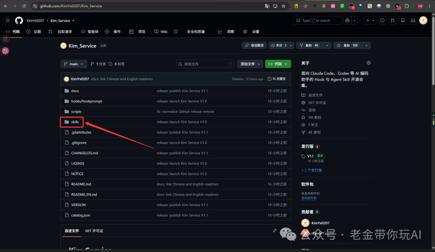The height and width of the screenshot is (252, 435).
Task: Open the 3 tags link
Action: tap(116, 64)
